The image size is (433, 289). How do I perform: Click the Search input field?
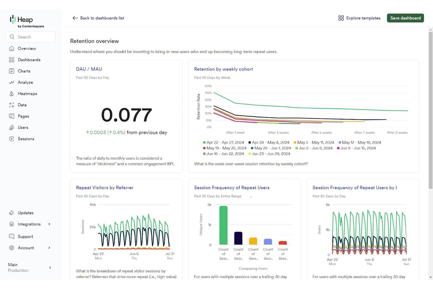[30, 37]
